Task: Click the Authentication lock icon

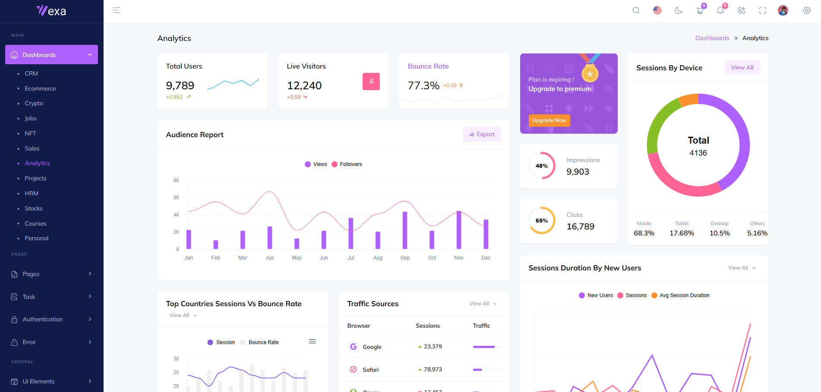Action: tap(14, 320)
